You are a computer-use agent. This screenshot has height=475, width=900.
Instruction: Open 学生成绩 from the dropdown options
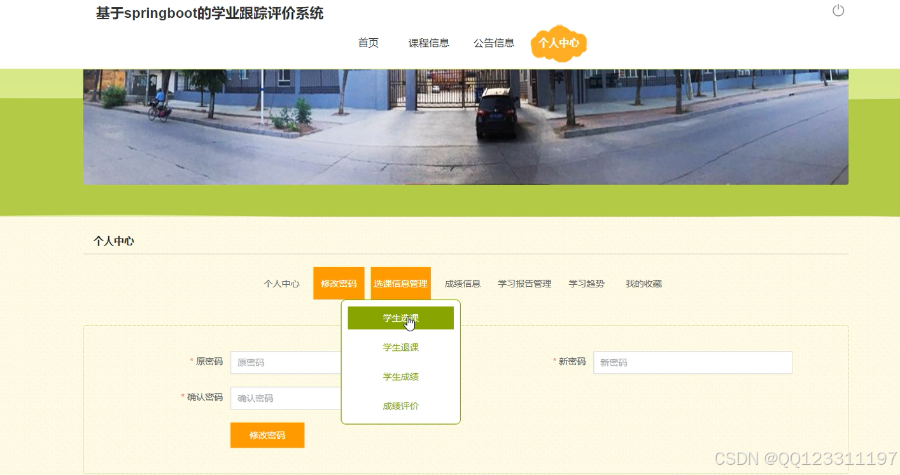click(400, 376)
